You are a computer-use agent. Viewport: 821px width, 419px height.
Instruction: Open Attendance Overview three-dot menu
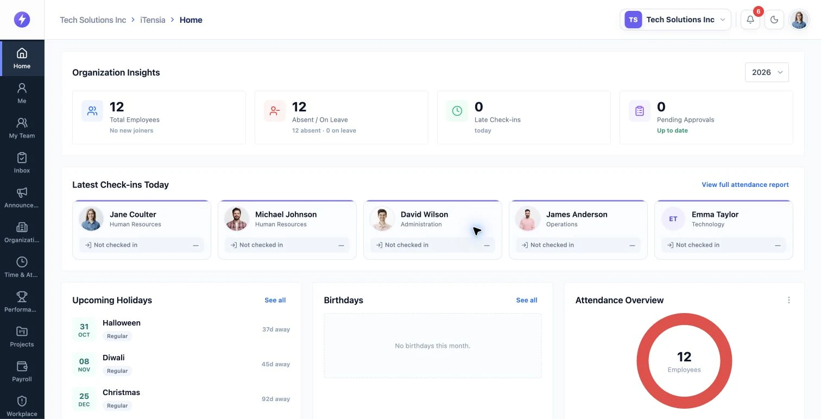tap(789, 300)
